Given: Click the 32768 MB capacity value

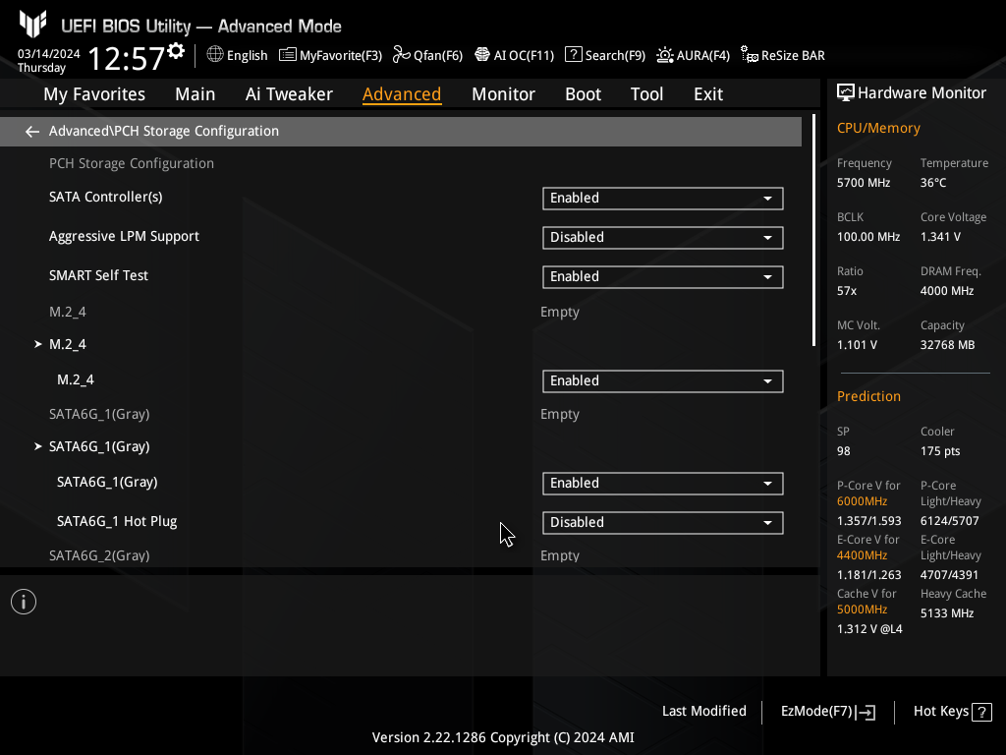Looking at the screenshot, I should click(947, 345).
